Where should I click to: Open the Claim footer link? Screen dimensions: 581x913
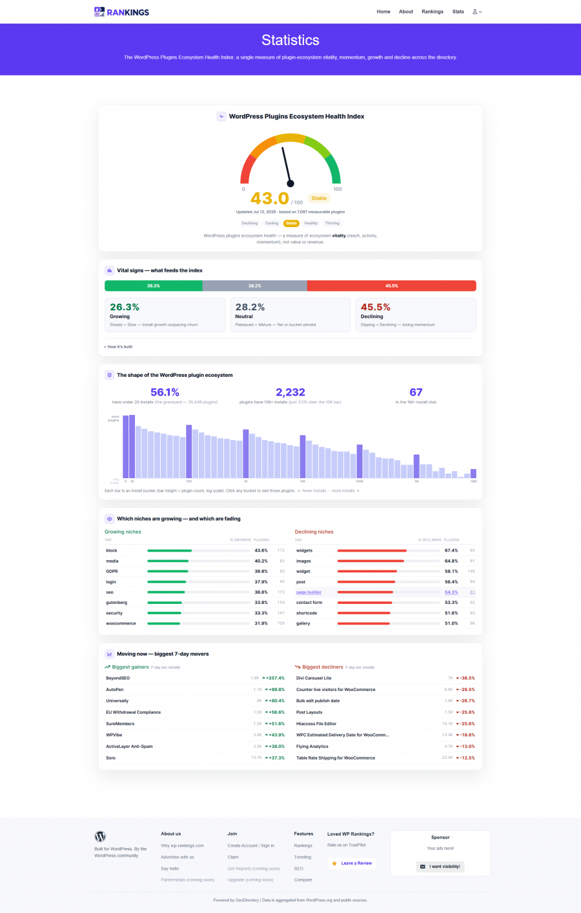pyautogui.click(x=233, y=857)
